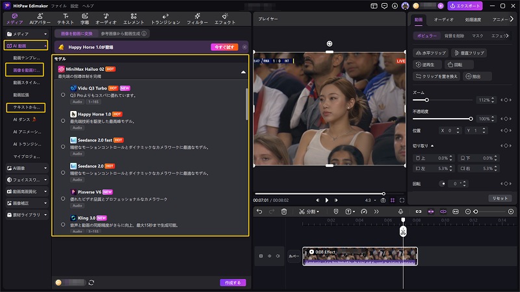Expand the フェイススワ... section in sidebar
The height and width of the screenshot is (292, 520).
(45, 180)
